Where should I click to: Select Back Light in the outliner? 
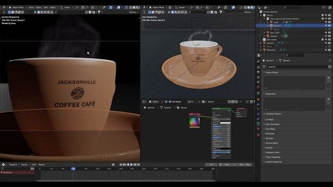coord(275,33)
